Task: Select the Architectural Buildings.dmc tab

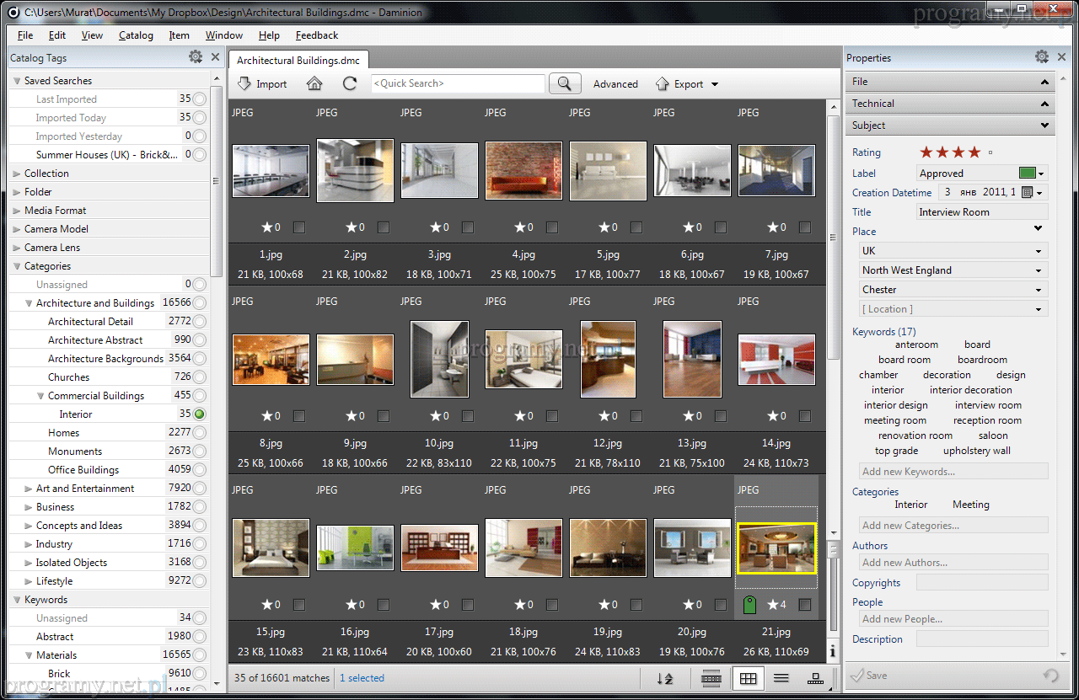Action: coord(298,61)
